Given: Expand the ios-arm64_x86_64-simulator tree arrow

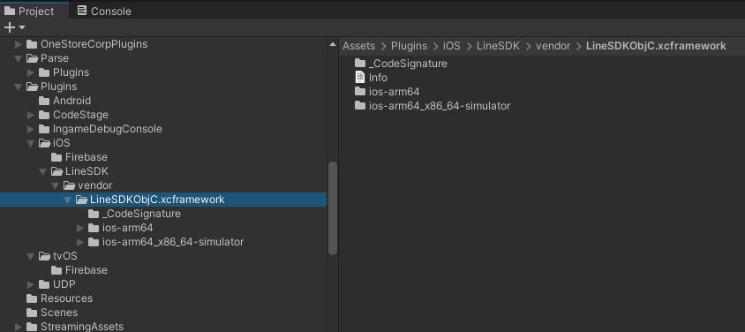Looking at the screenshot, I should point(80,242).
